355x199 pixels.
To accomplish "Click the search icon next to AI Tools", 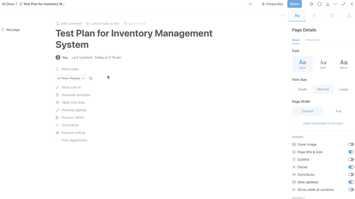I will [91, 78].
